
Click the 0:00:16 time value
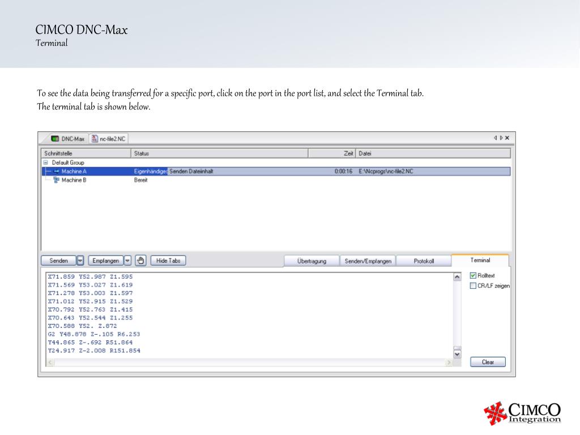tap(343, 171)
